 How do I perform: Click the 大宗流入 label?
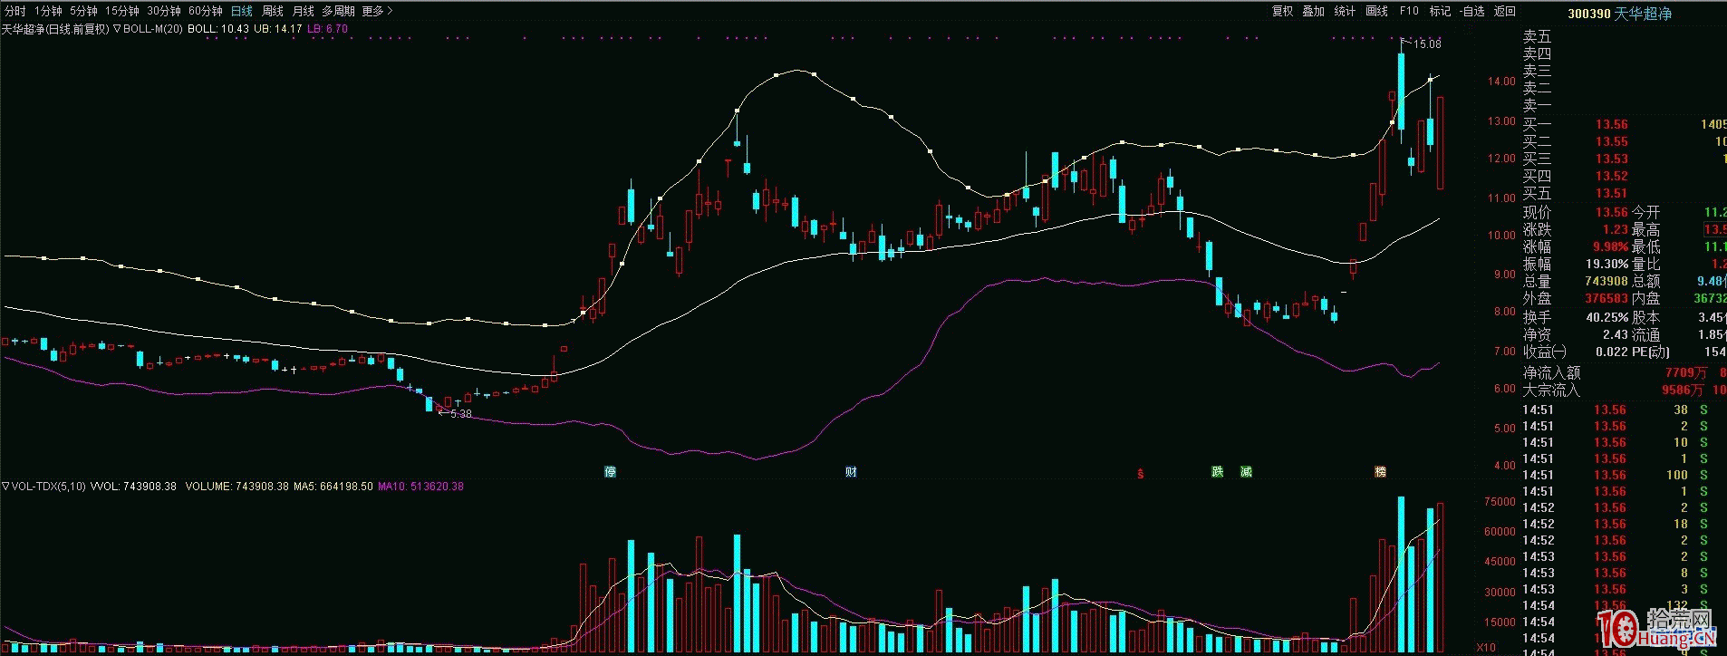1551,390
